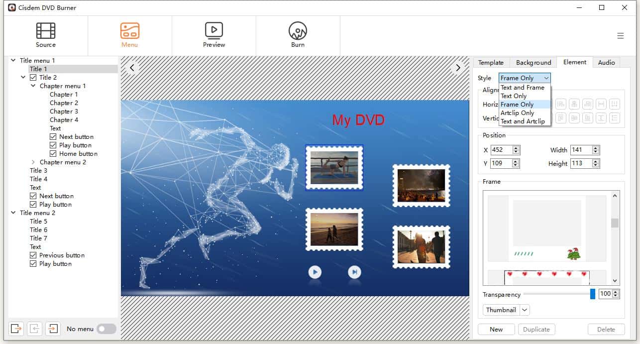Select the Menu toolbar icon
Viewport: 640px width, 344px height.
(129, 31)
